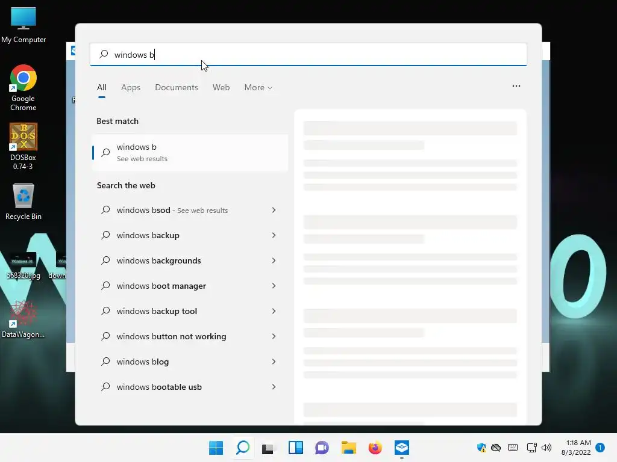Select the 568320.jpg desktop file
The image size is (617, 462).
(x=23, y=266)
